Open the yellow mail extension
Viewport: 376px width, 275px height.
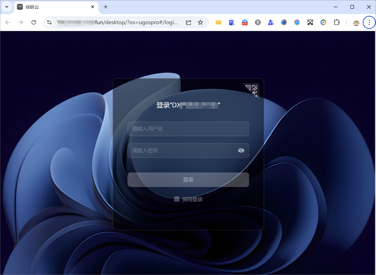[x=218, y=23]
